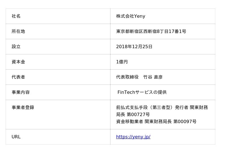Screen dimensions: 226x153
Task: Click the 社名 label cell
Action: tap(16, 16)
